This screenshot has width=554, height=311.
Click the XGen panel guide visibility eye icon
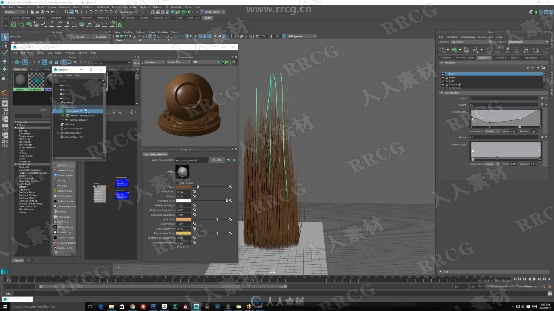pos(498,50)
